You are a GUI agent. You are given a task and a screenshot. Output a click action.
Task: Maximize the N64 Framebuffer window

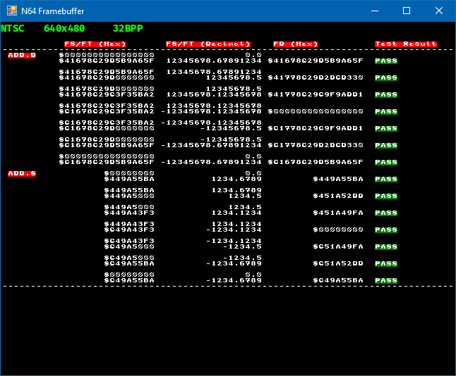407,11
